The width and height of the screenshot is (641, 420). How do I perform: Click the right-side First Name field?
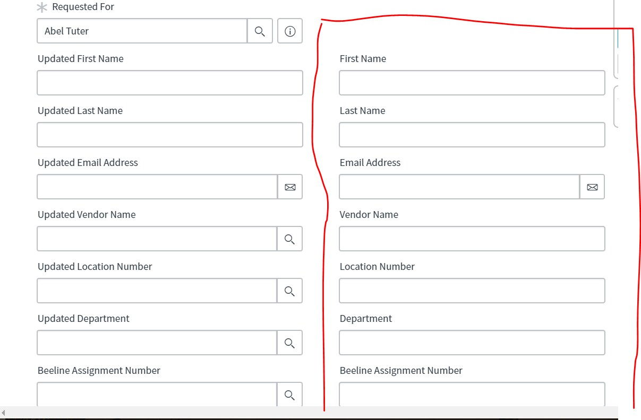click(472, 83)
